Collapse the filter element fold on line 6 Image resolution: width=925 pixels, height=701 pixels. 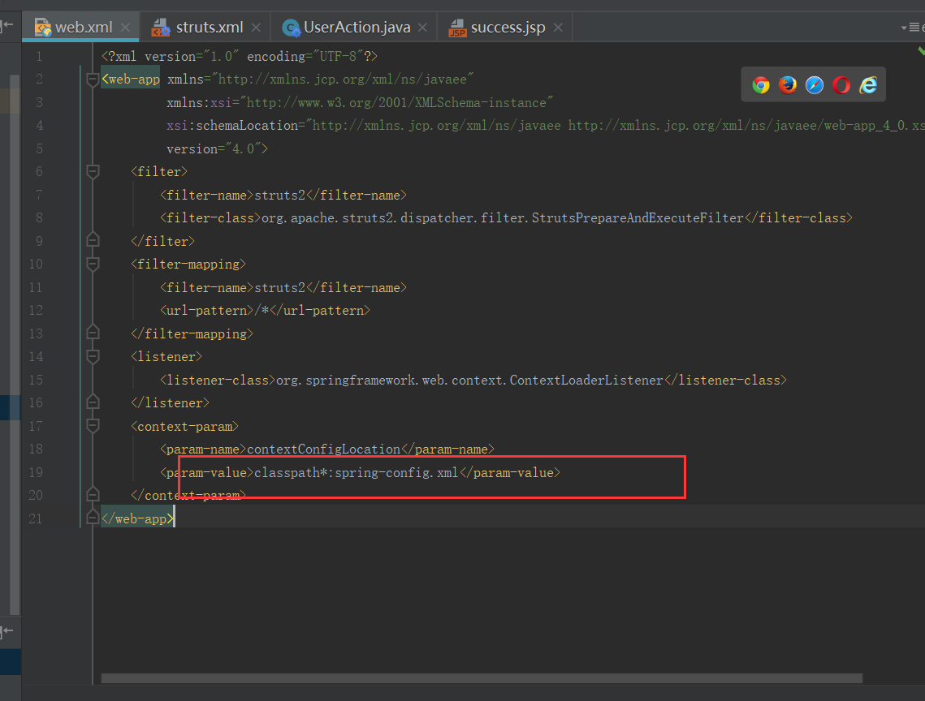click(93, 171)
